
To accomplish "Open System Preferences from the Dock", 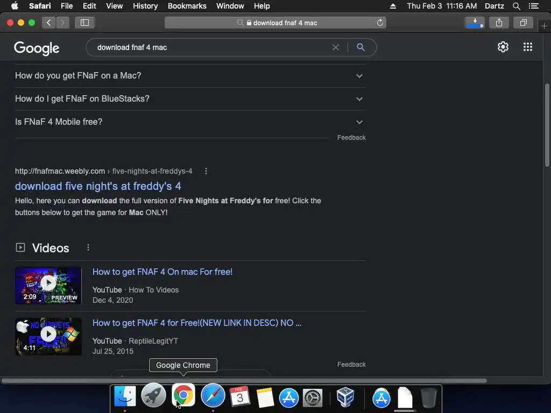I will [x=313, y=398].
